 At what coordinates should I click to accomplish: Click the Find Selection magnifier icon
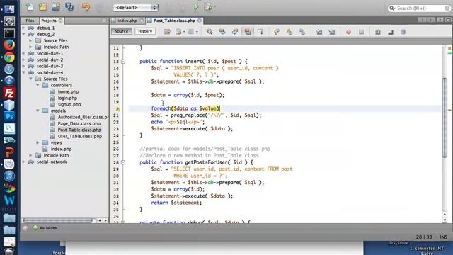[x=210, y=32]
